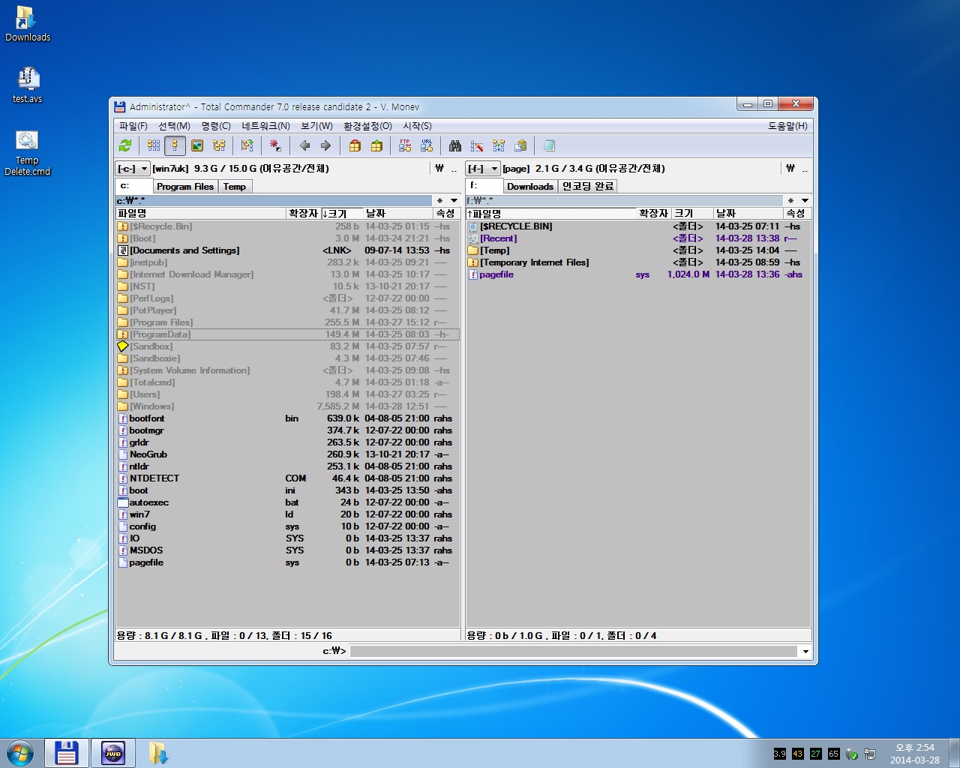This screenshot has height=768, width=960.
Task: Open the 선택(M) menu
Action: [174, 126]
